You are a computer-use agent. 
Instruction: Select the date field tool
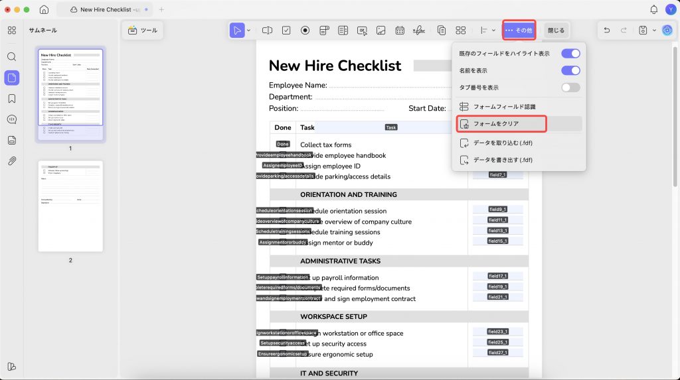pyautogui.click(x=400, y=31)
